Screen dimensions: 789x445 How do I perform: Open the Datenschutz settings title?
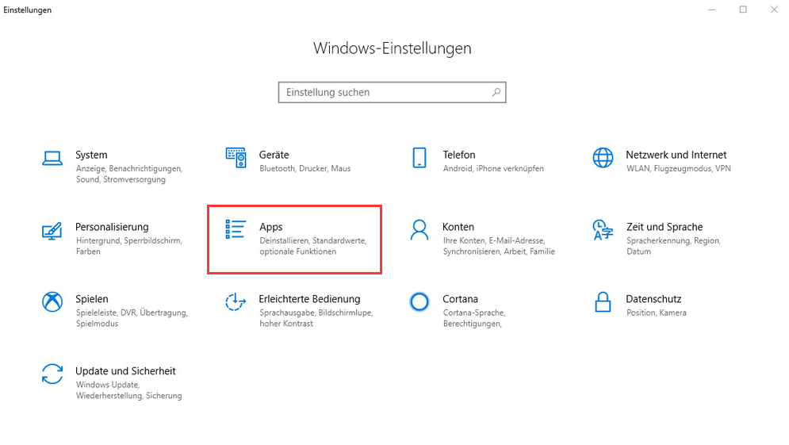[653, 299]
